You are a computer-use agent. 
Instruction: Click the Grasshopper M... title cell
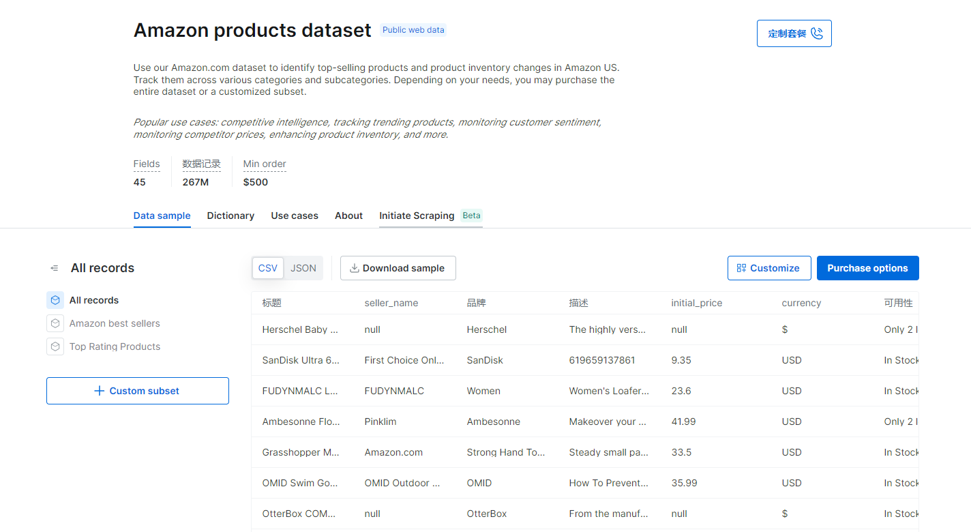tap(301, 452)
